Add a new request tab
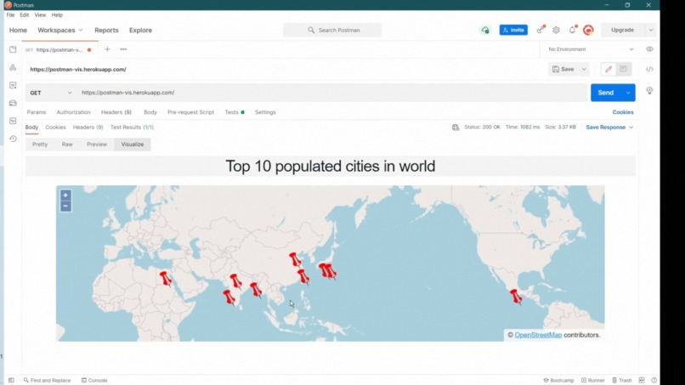 click(x=107, y=49)
